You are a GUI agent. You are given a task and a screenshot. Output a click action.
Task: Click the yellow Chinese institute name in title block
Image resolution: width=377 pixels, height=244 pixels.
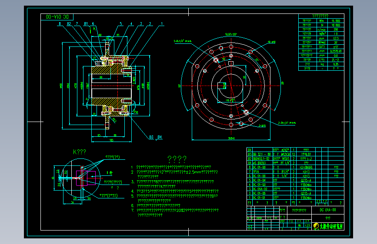pos(331,226)
